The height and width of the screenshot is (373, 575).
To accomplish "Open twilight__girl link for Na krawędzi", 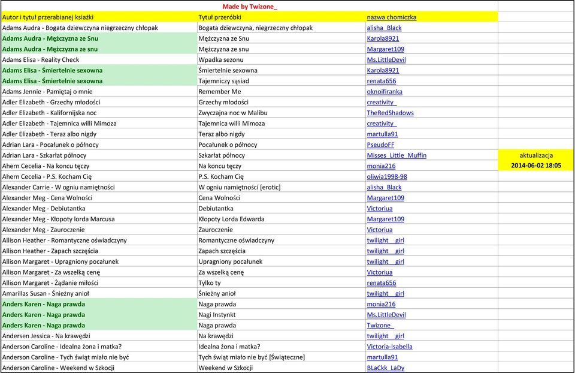I will pyautogui.click(x=385, y=336).
